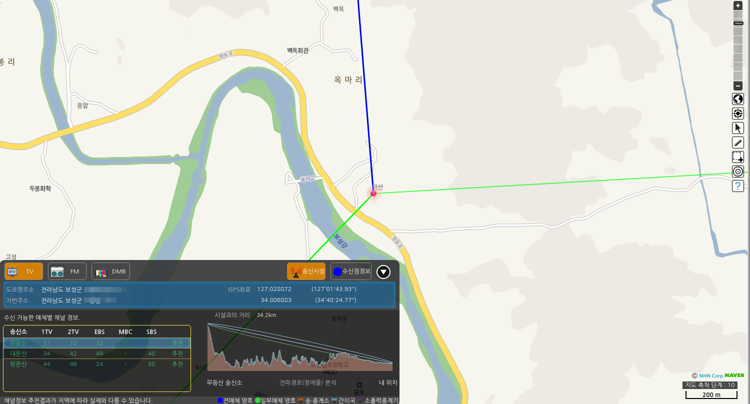Click the 무등산 송신소 label under chart
The width and height of the screenshot is (750, 404).
point(224,382)
